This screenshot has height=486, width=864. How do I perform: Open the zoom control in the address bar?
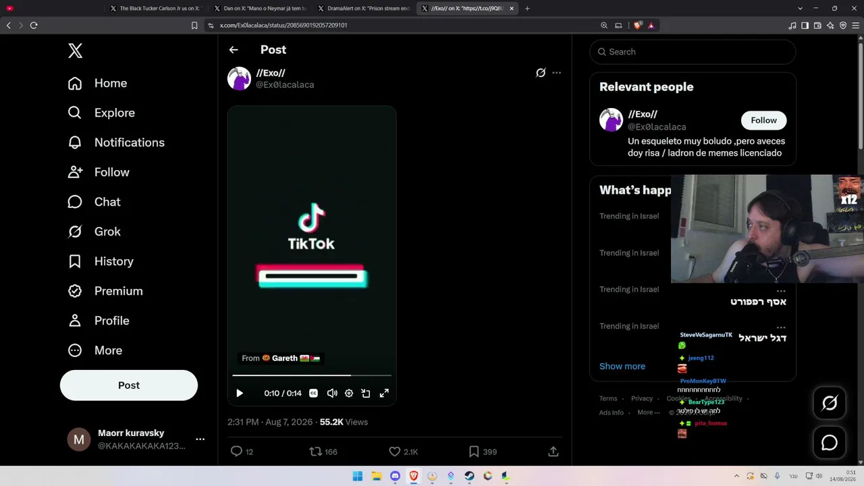[604, 26]
